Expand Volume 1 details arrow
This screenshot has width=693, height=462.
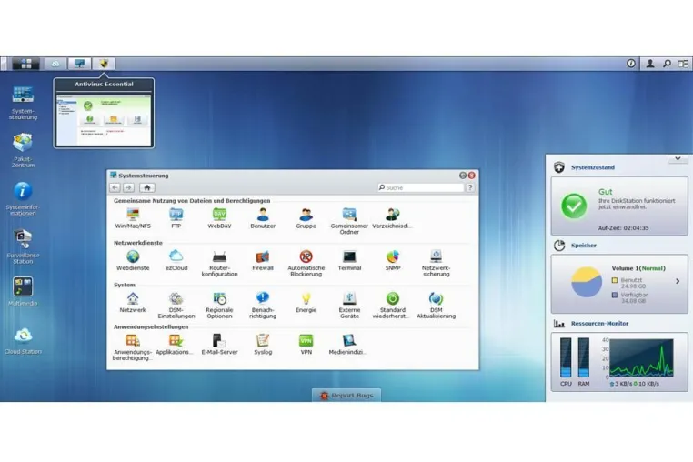pyautogui.click(x=678, y=281)
